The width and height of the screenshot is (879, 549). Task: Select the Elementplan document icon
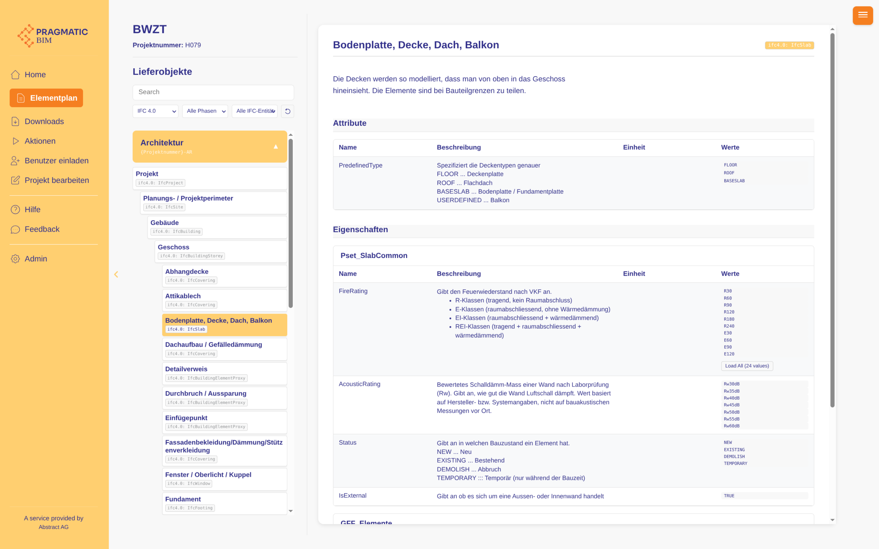[21, 98]
